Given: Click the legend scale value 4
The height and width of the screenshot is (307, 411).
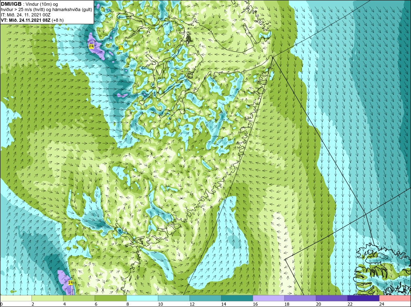Looking at the screenshot, I should pos(65,304).
